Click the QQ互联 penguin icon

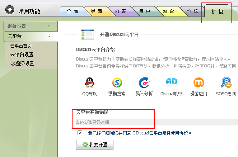(89, 82)
